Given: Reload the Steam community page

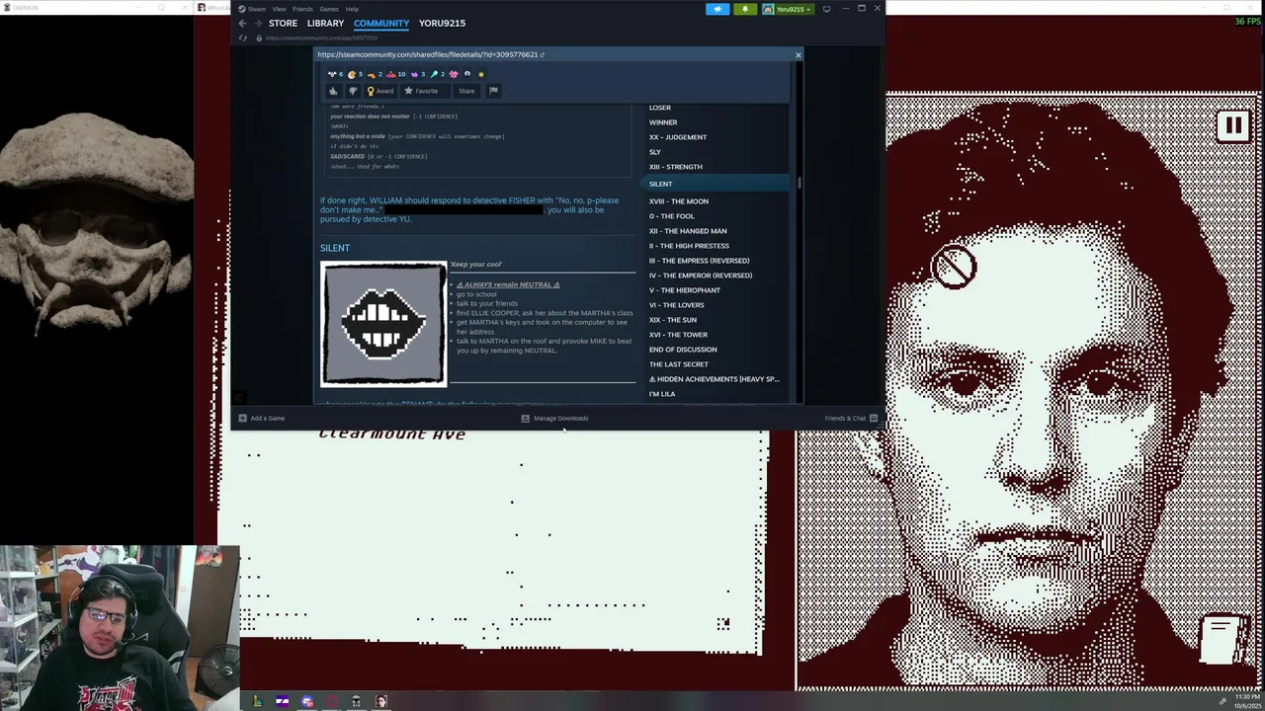Looking at the screenshot, I should 243,38.
